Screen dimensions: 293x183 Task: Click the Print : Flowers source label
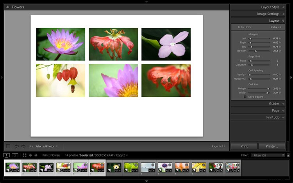pyautogui.click(x=52, y=155)
